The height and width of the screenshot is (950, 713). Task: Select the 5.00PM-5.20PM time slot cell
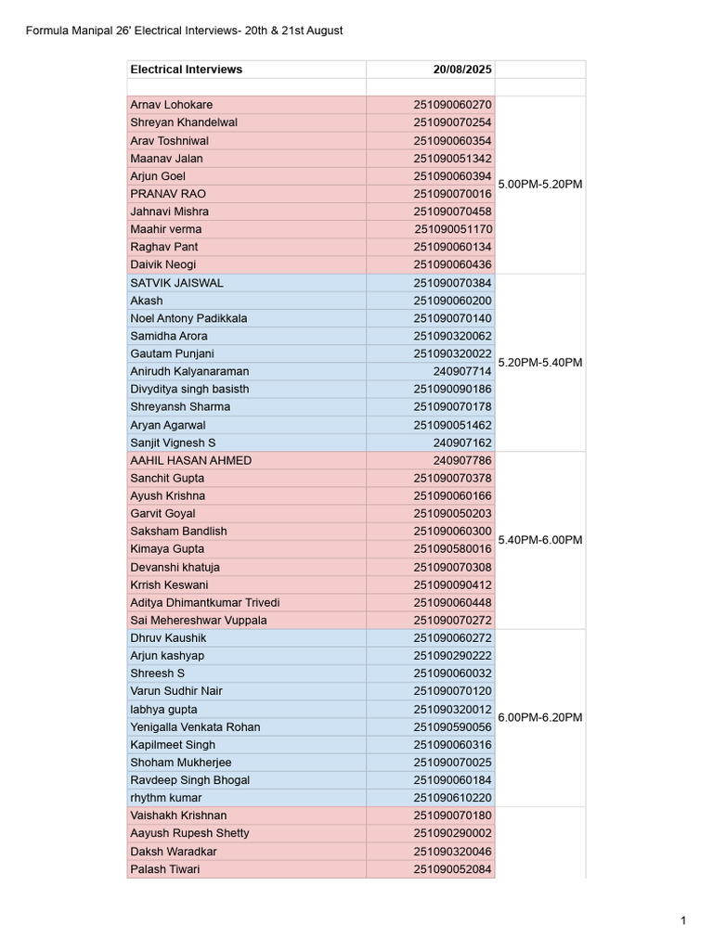click(540, 185)
